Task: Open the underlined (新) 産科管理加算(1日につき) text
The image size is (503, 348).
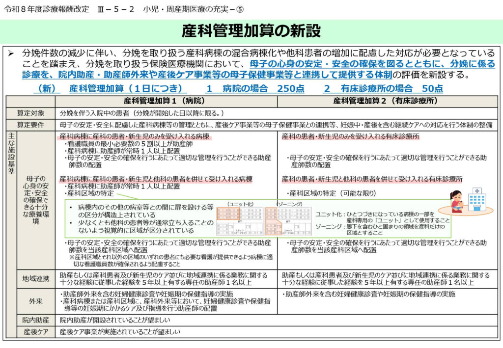Action: [x=110, y=89]
